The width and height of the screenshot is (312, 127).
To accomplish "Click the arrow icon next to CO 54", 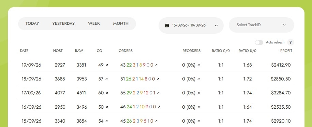I will pyautogui.click(x=106, y=121).
